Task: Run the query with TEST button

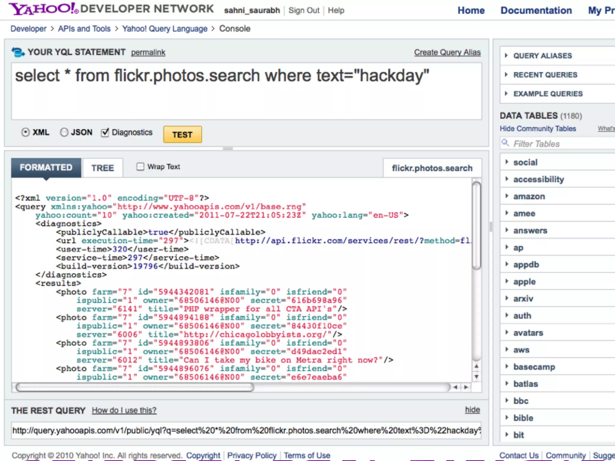Action: tap(183, 134)
